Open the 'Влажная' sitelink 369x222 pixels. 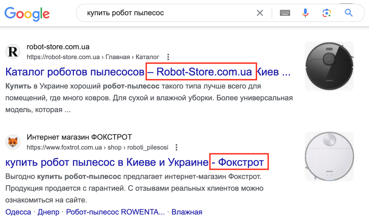click(187, 212)
